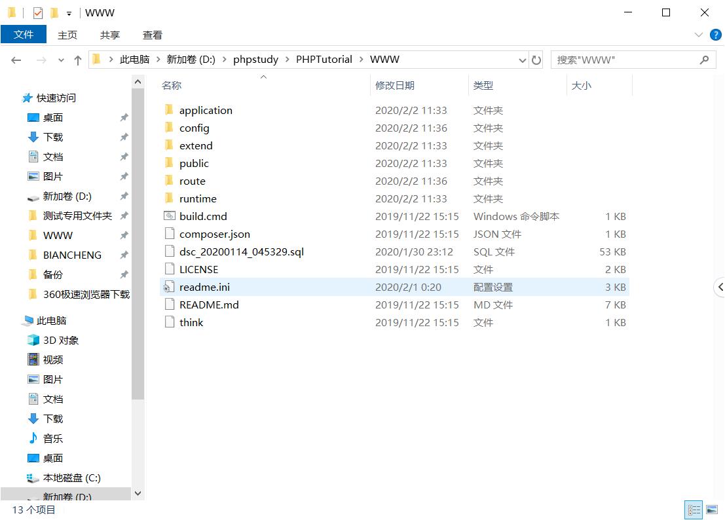725x520 pixels.
Task: Select the build.cmd script file icon
Action: point(170,216)
